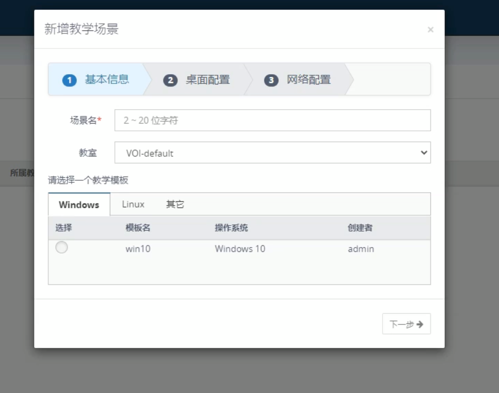The height and width of the screenshot is (393, 499).
Task: Click the 选择 column header
Action: click(64, 228)
